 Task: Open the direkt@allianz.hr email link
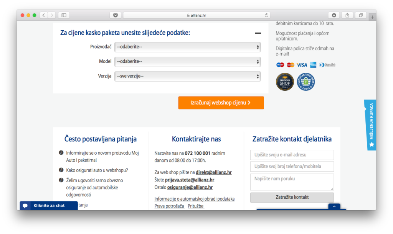(213, 172)
